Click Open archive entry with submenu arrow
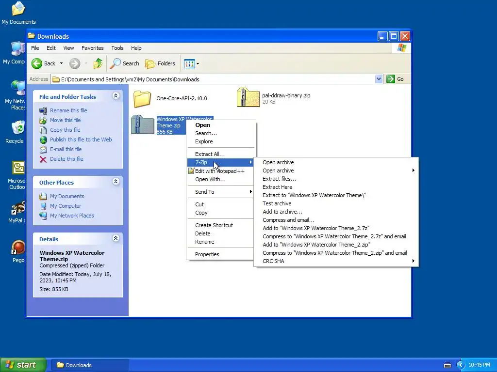497x372 pixels. click(336, 170)
